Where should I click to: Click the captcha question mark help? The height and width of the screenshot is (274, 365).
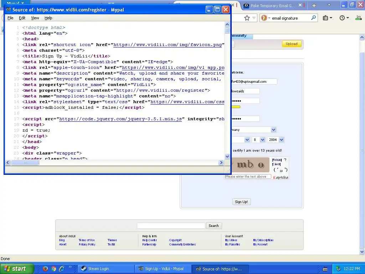click(x=285, y=160)
